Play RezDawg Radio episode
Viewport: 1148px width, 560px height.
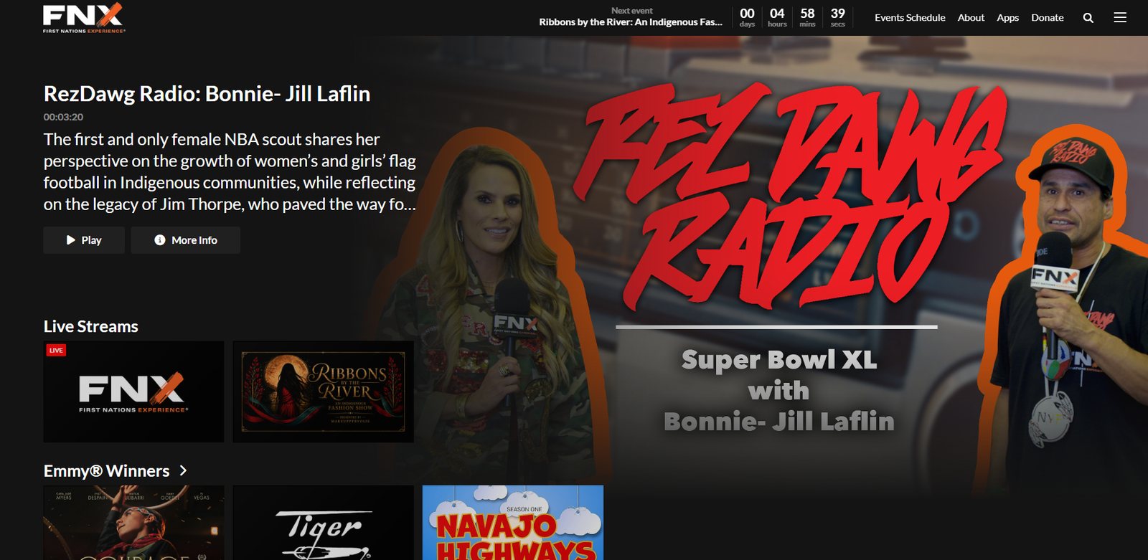(84, 240)
